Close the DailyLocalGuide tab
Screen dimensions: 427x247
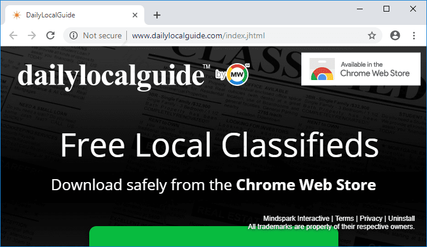(134, 14)
